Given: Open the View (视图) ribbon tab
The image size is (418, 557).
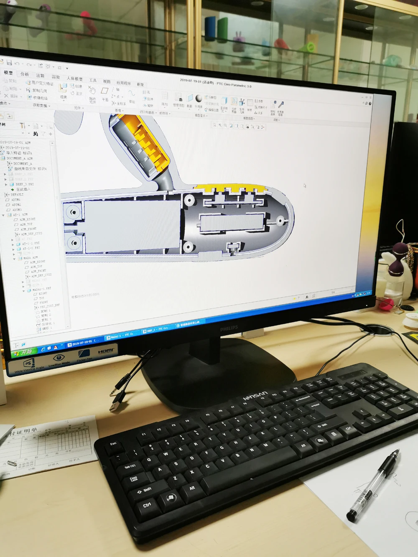Looking at the screenshot, I should pyautogui.click(x=107, y=81).
